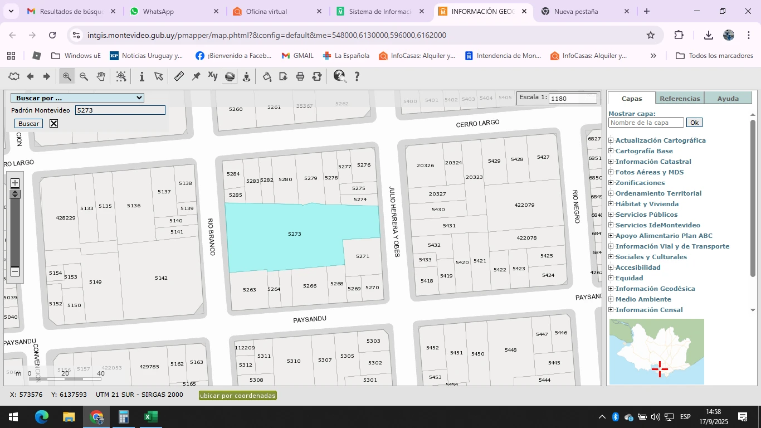Activate the pan hand tool

pos(101,76)
